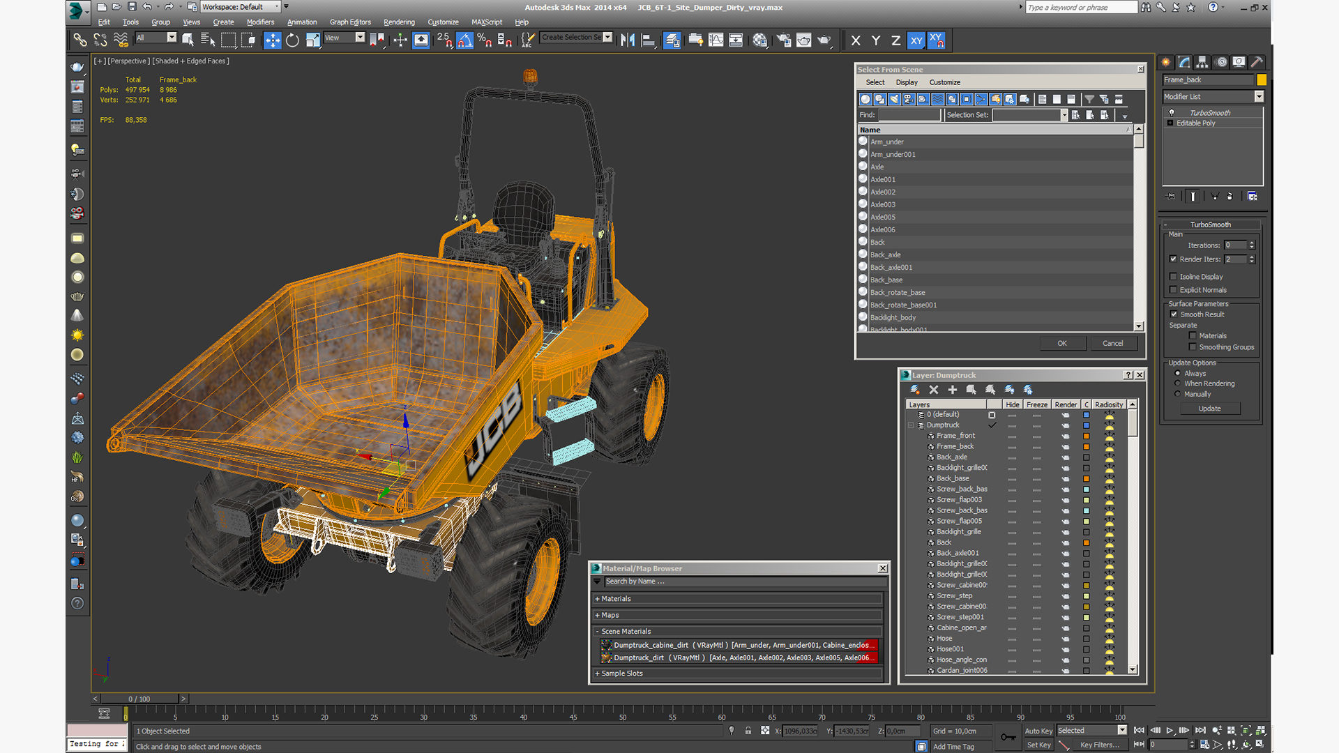
Task: Select When Rendering update option
Action: click(1178, 383)
